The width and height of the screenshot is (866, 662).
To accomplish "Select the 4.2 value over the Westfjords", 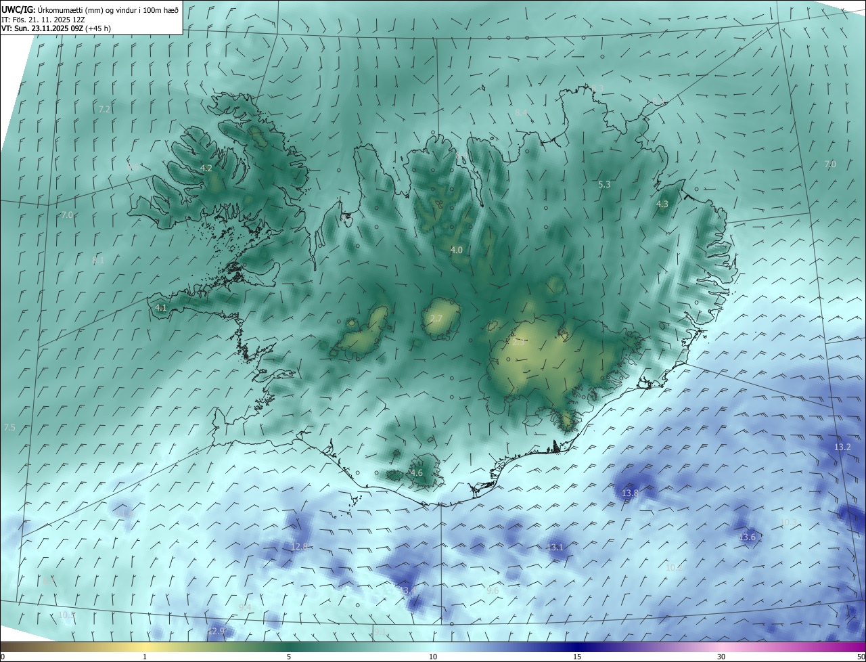I will click(206, 168).
